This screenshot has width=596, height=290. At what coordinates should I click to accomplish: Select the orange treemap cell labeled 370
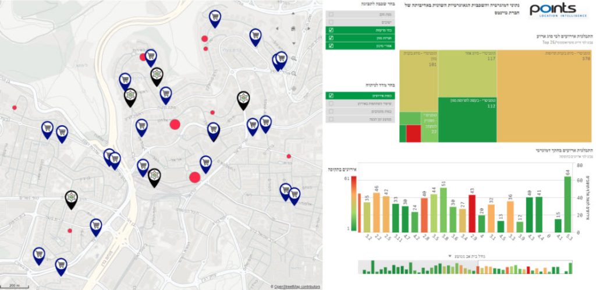point(542,96)
